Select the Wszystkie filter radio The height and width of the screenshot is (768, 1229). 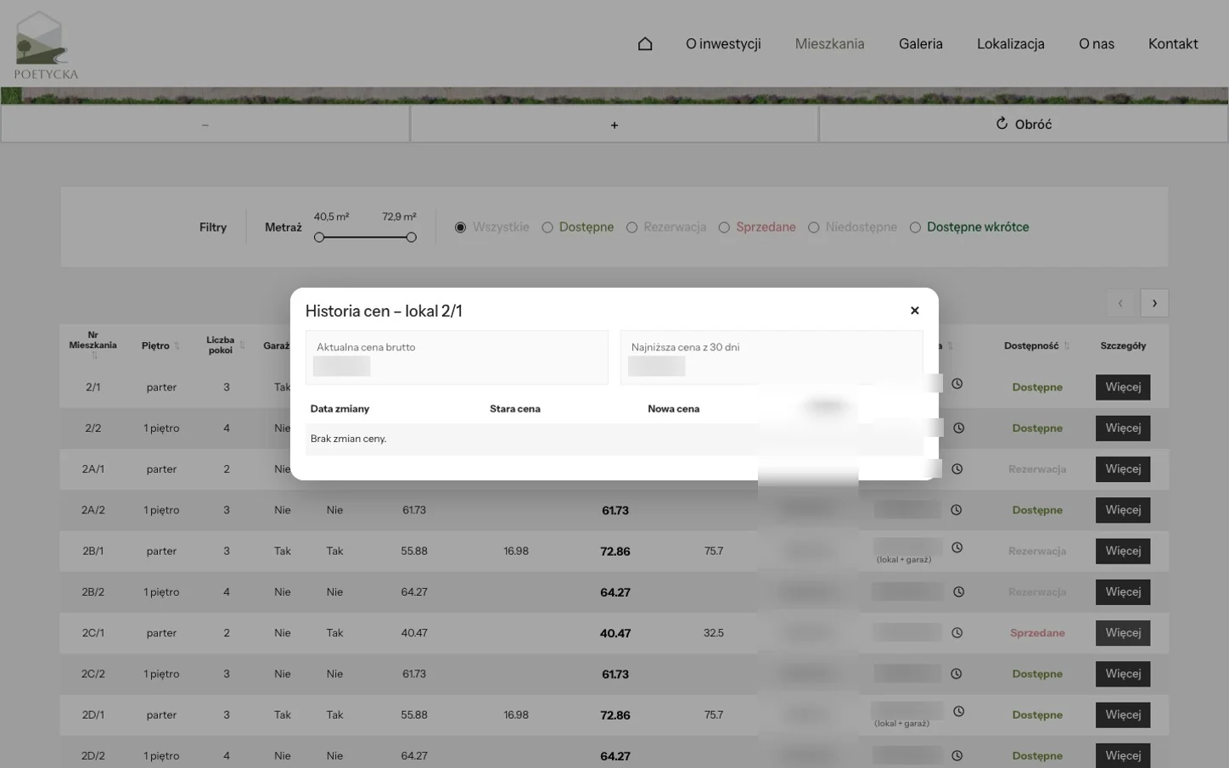pyautogui.click(x=460, y=227)
